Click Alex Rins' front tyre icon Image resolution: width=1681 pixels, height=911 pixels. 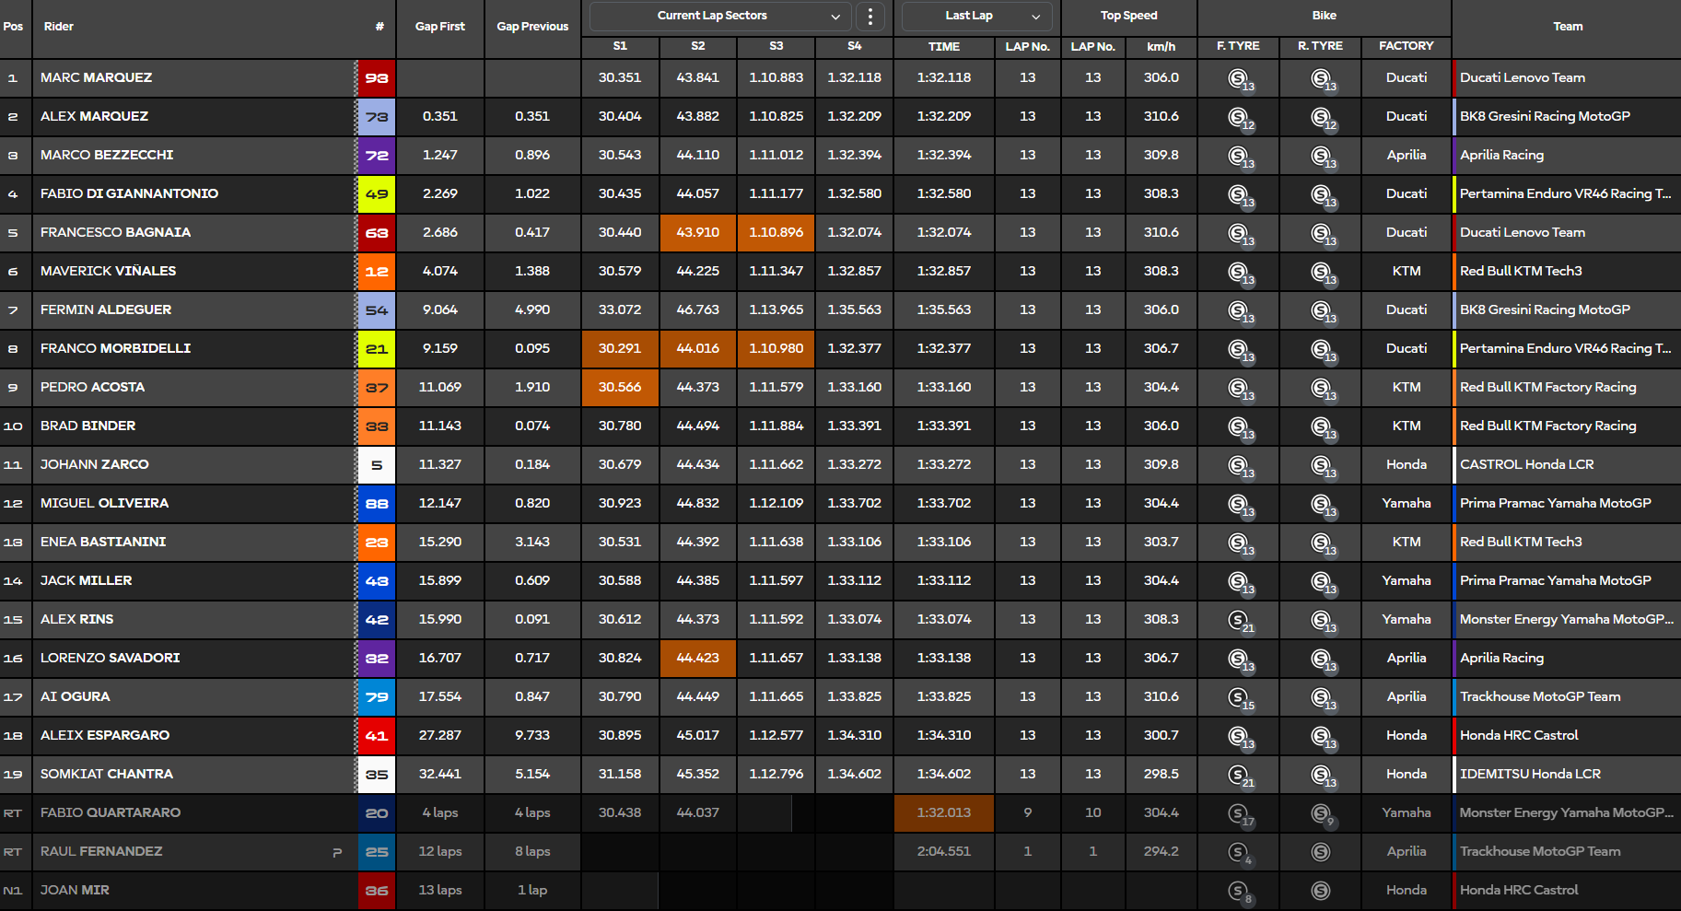1239,620
